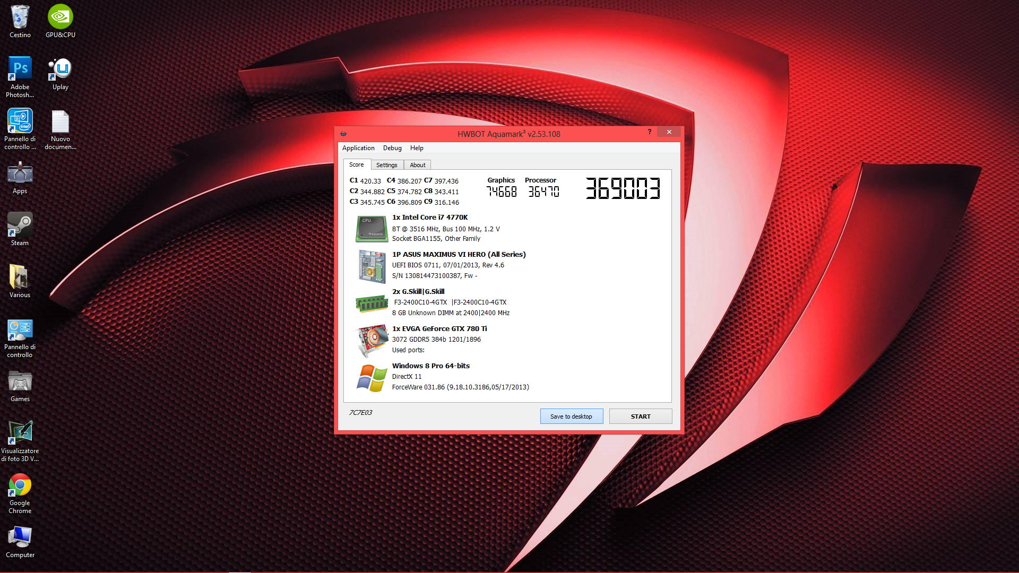Switch to the Score tab
The height and width of the screenshot is (573, 1019).
tap(357, 164)
